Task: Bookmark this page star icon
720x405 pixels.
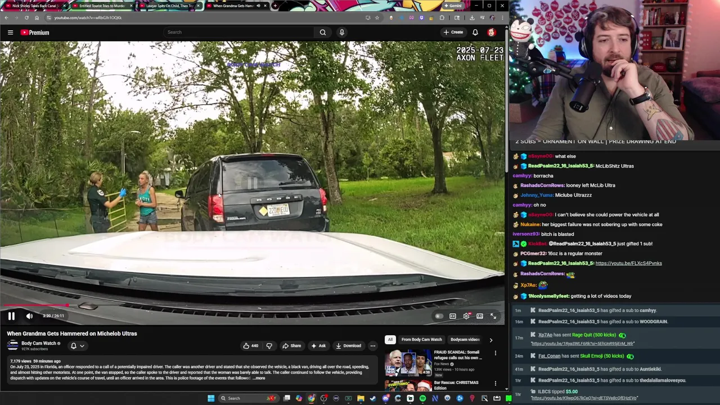Action: point(377,17)
